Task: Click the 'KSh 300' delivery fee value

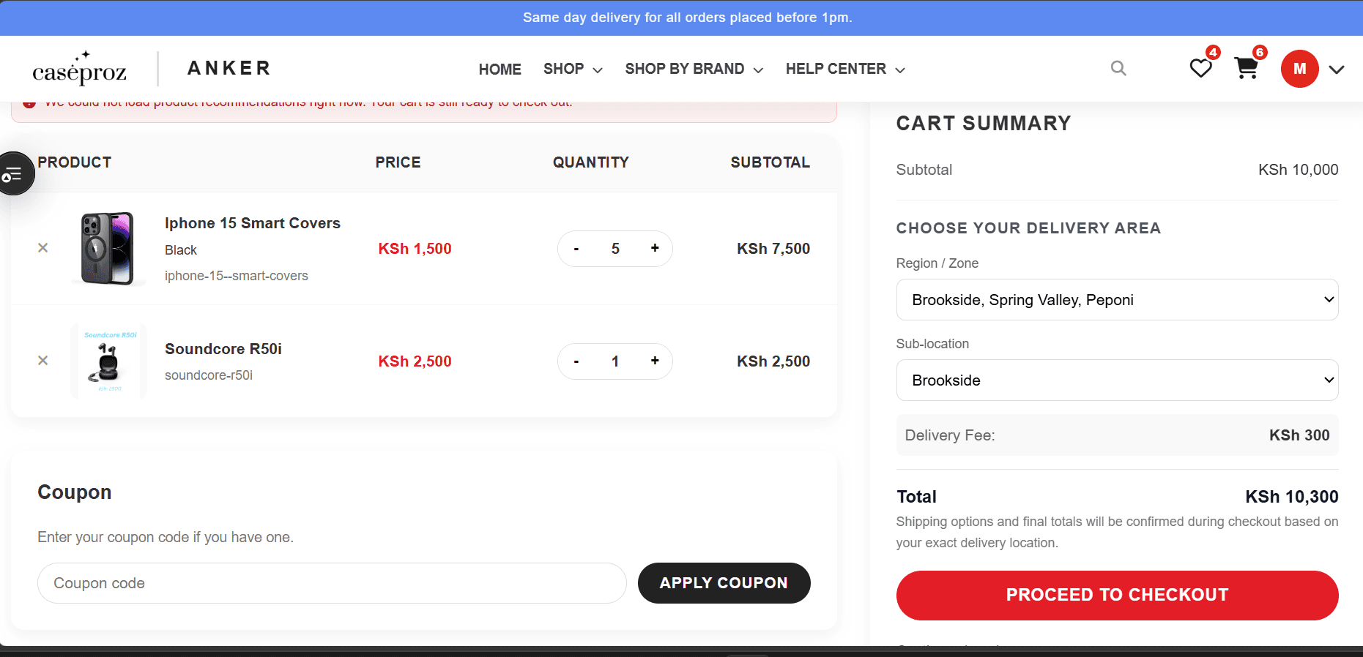Action: point(1299,435)
